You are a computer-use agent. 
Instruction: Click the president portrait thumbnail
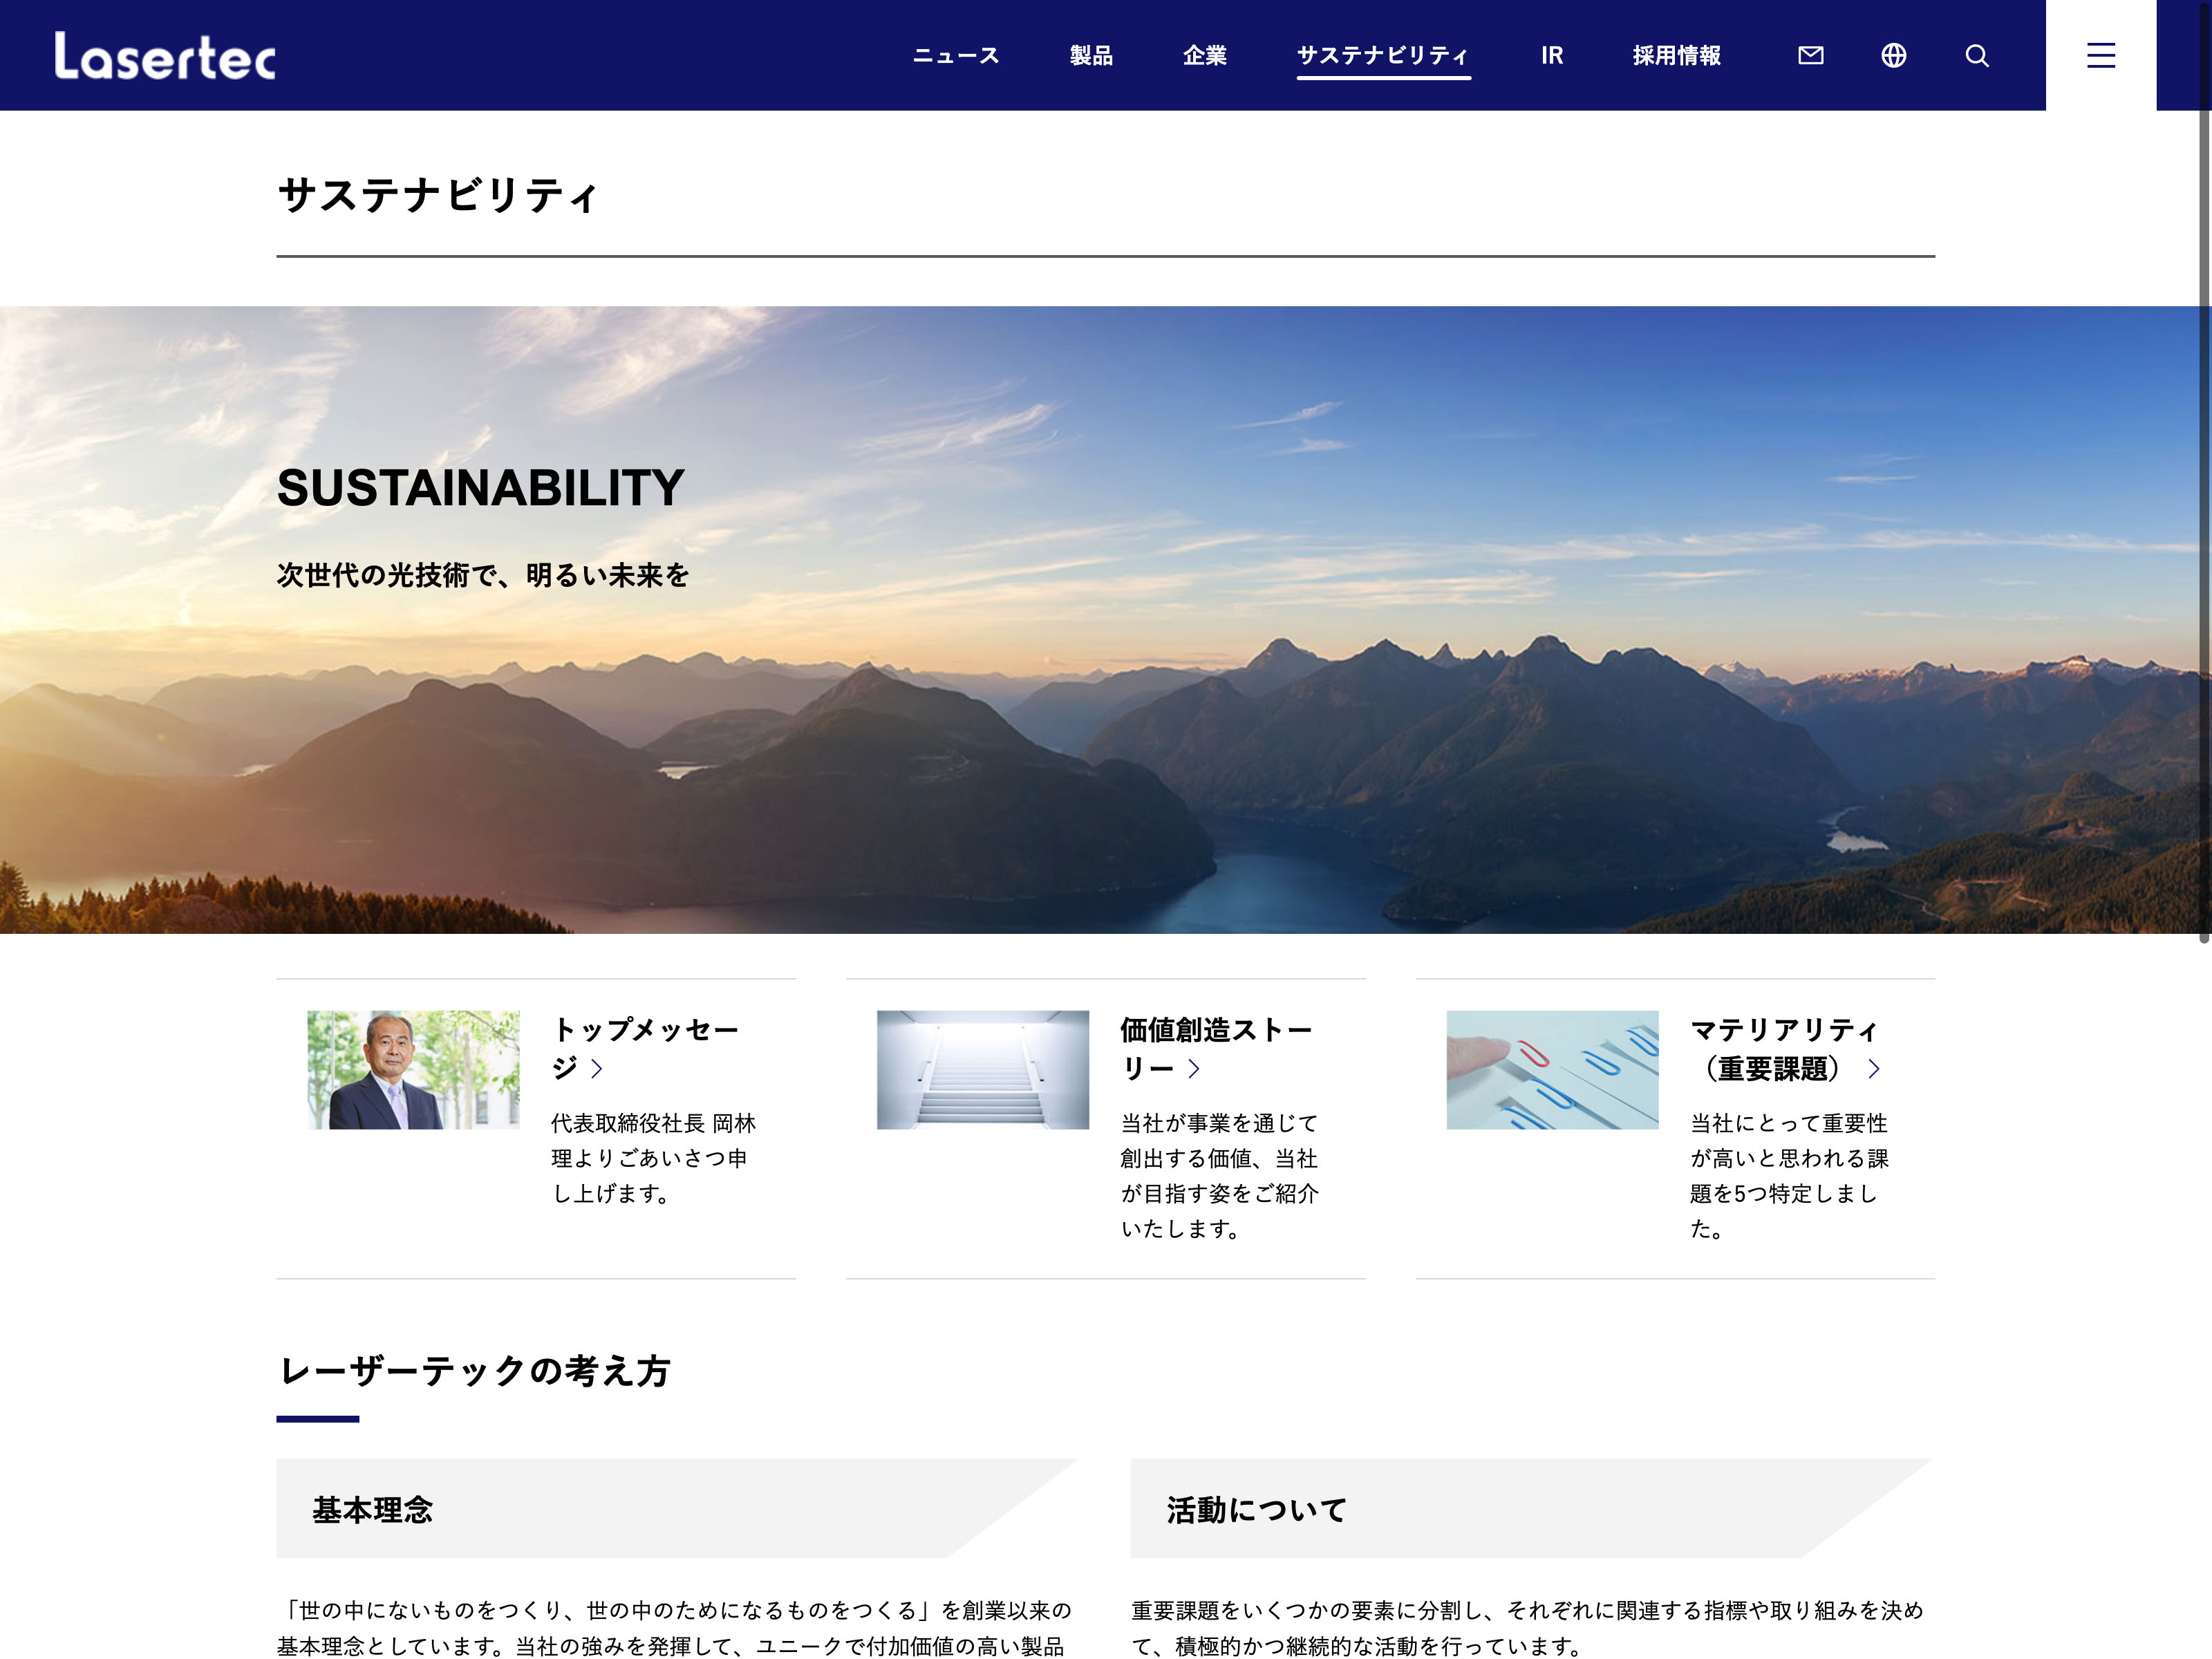pos(413,1069)
